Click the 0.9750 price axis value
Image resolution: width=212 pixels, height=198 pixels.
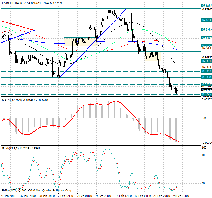[x=207, y=10]
